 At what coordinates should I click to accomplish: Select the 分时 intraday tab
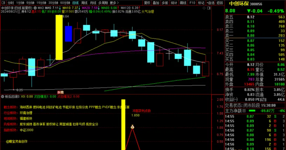point(11,3)
